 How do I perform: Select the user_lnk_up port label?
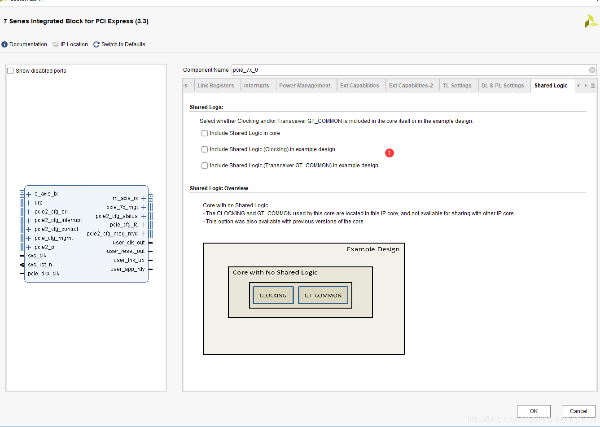coord(129,260)
